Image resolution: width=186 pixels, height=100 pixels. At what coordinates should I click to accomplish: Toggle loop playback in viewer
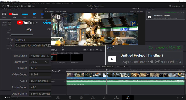pos(101,50)
